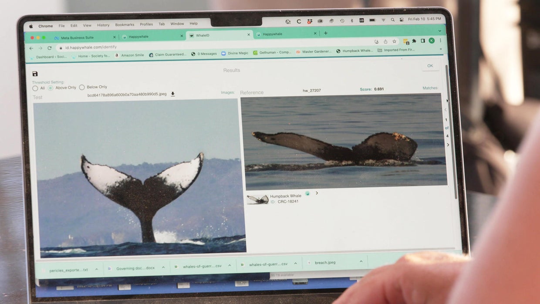Expand the Humpback Whale match details arrow
Screen dimensions: 540x304
[317, 193]
